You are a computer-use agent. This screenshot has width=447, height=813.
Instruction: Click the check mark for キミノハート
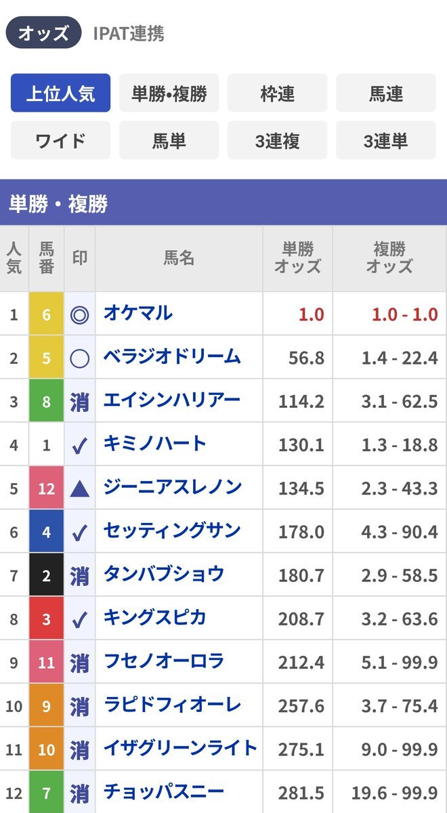tap(80, 445)
